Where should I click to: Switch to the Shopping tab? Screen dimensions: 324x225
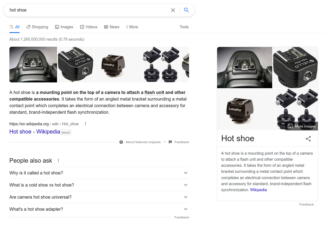(x=37, y=27)
